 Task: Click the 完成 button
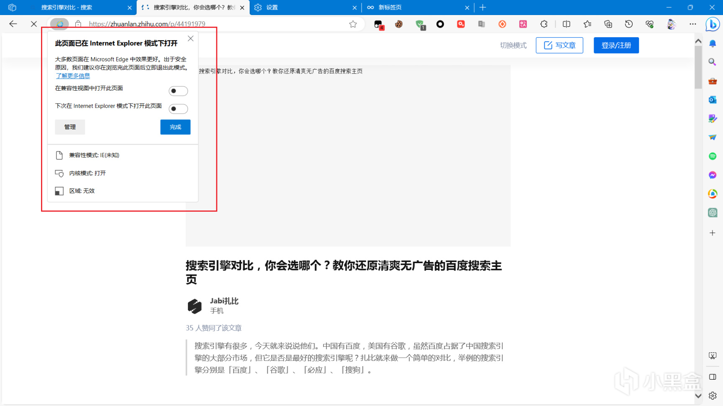pyautogui.click(x=175, y=127)
